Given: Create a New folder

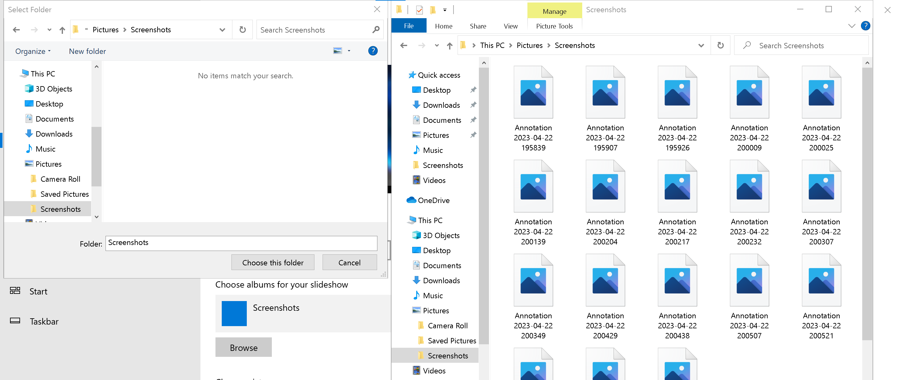Looking at the screenshot, I should [87, 51].
